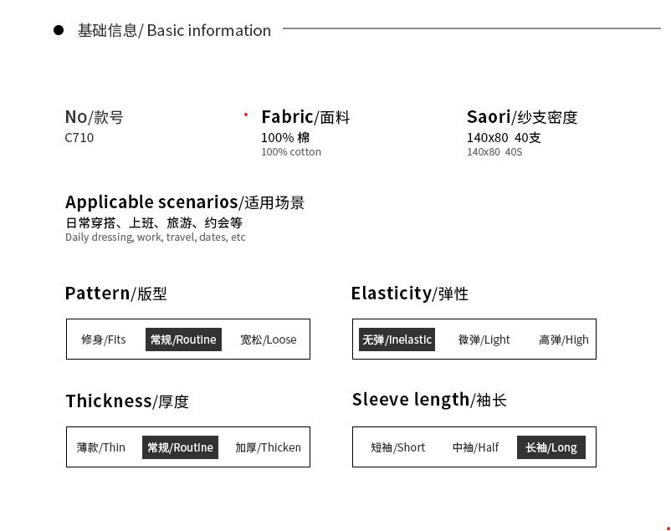The height and width of the screenshot is (531, 671).
Task: Click the Basic information section heading
Action: pos(174,30)
